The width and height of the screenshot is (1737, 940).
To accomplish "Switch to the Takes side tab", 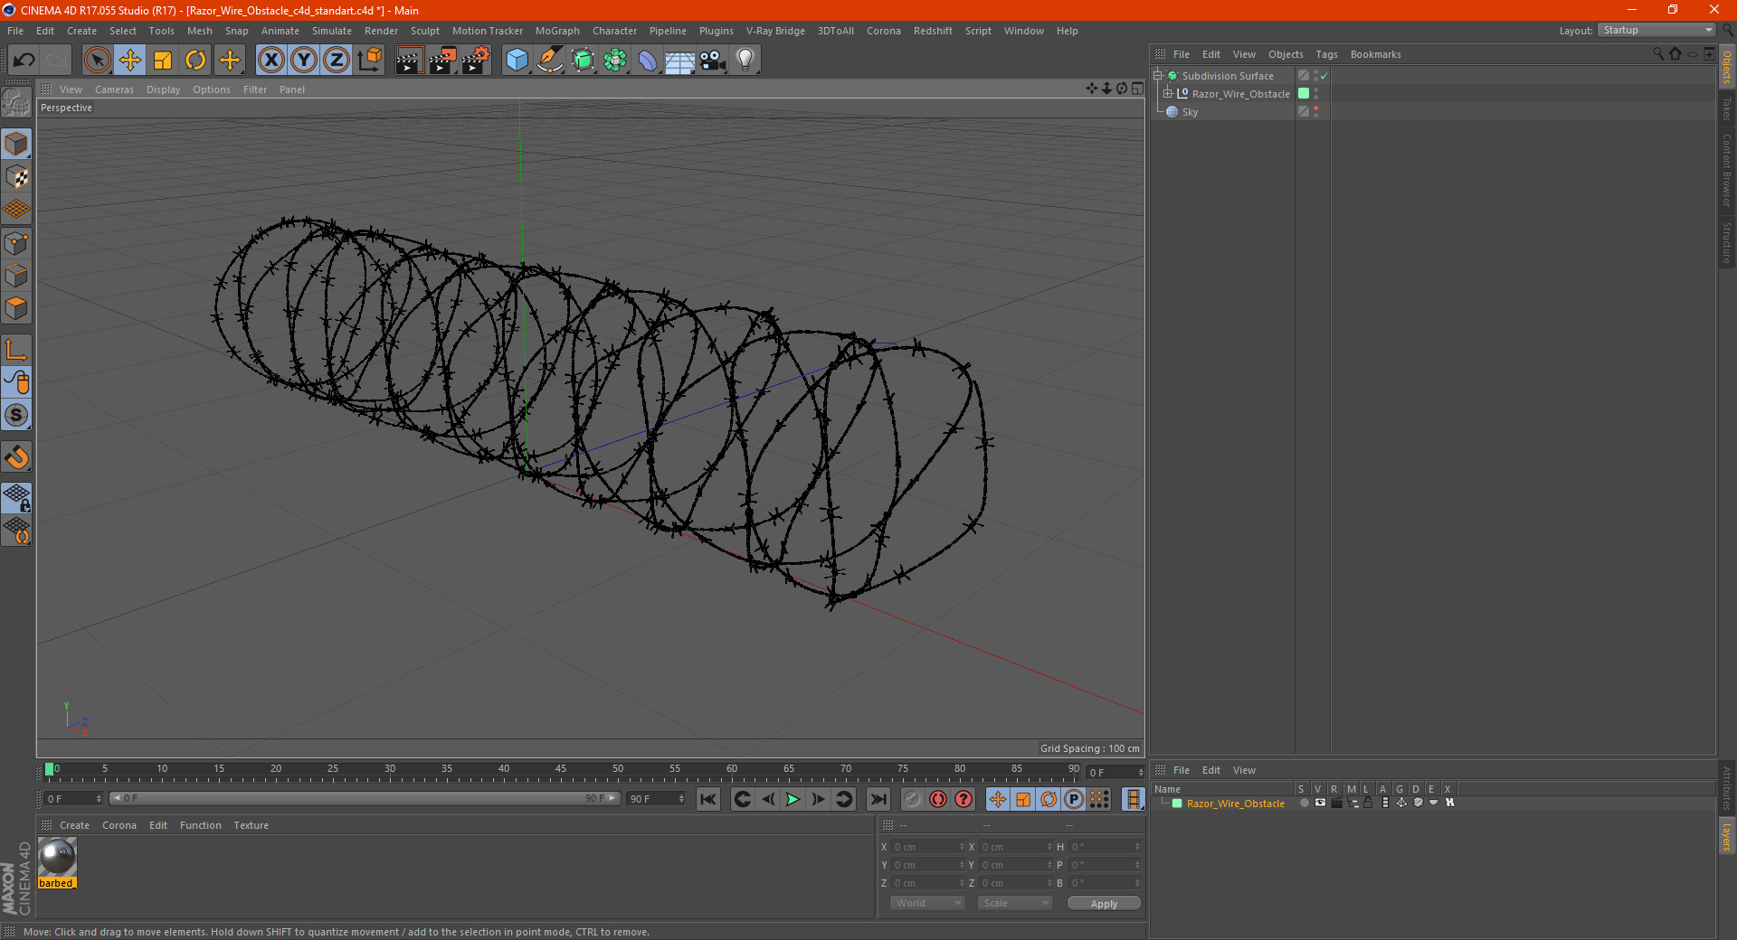I will (x=1726, y=108).
